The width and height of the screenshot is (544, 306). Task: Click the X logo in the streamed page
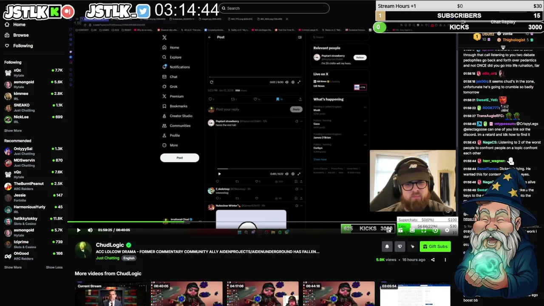pyautogui.click(x=164, y=37)
